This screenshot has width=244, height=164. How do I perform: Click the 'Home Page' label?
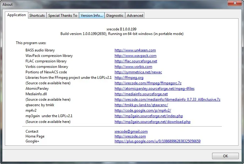point(35,136)
